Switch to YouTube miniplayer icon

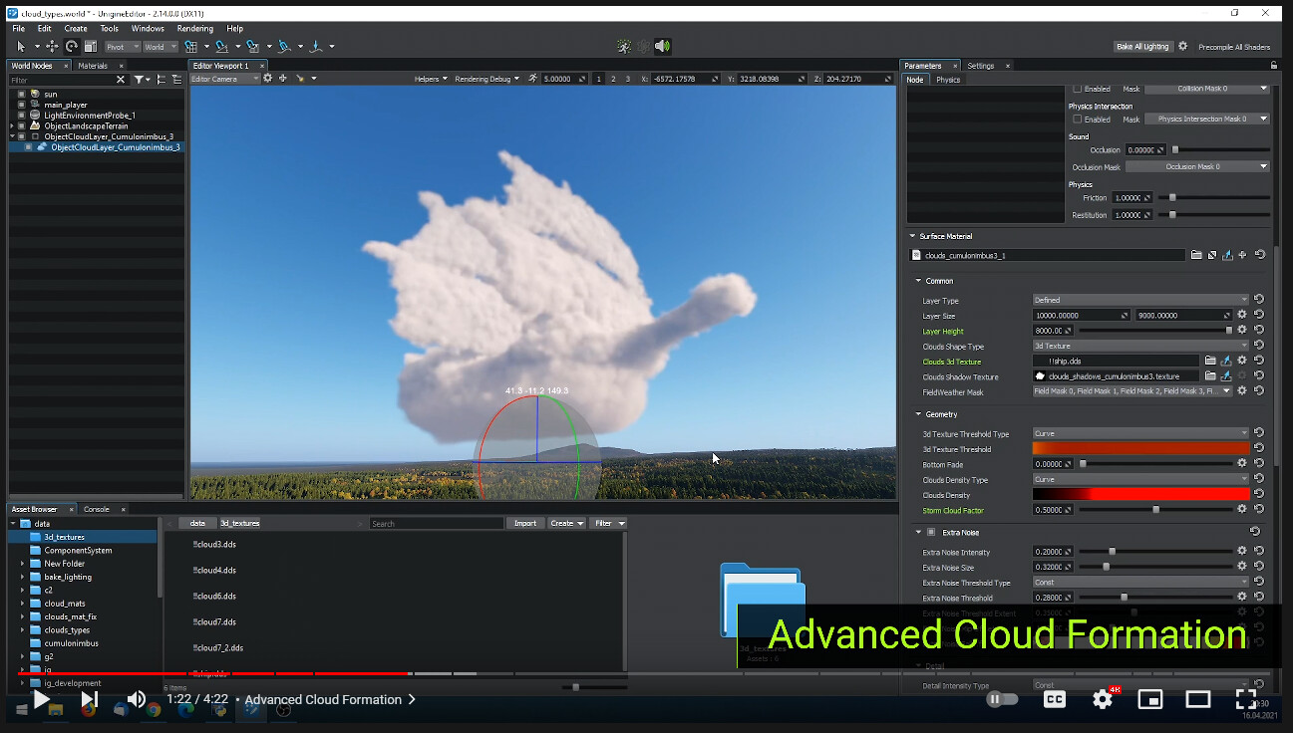[1150, 699]
